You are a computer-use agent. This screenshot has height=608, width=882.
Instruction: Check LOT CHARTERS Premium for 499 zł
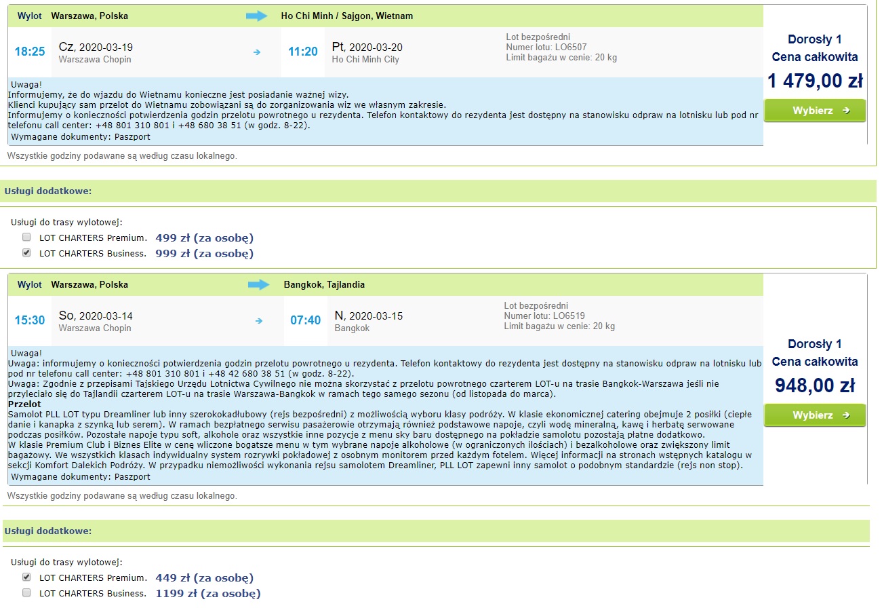pos(26,237)
